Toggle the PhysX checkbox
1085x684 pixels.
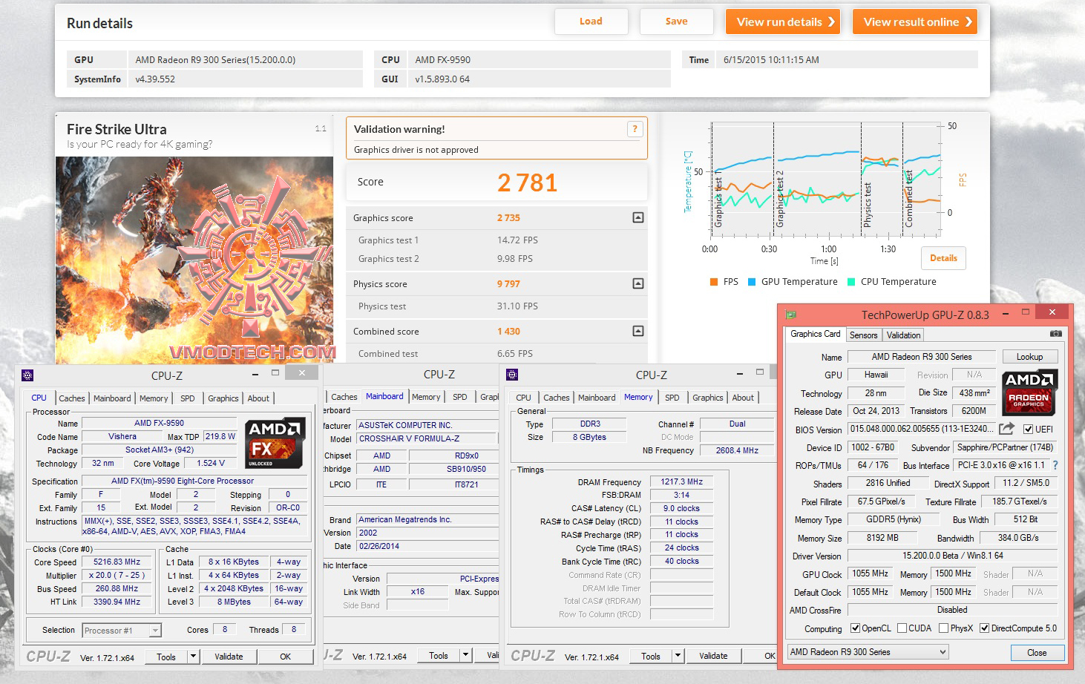(943, 628)
